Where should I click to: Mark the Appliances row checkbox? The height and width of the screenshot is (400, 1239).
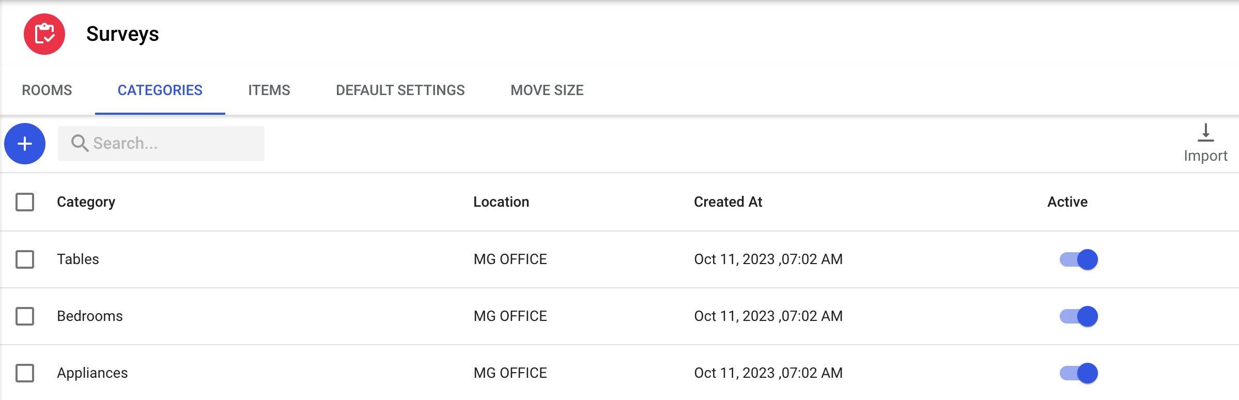click(25, 373)
